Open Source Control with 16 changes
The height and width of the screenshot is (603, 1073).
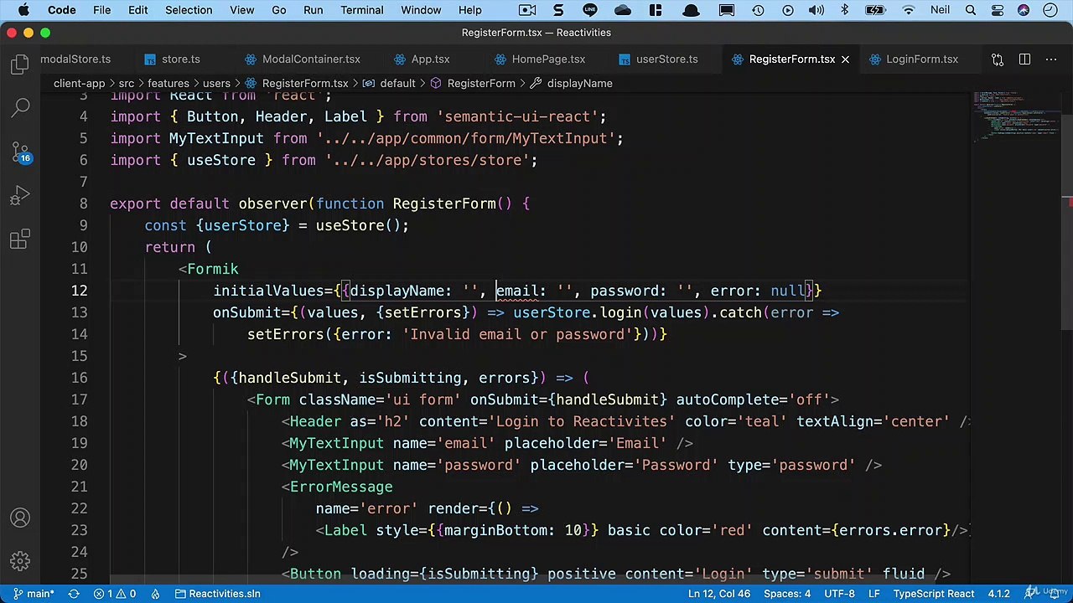20,153
